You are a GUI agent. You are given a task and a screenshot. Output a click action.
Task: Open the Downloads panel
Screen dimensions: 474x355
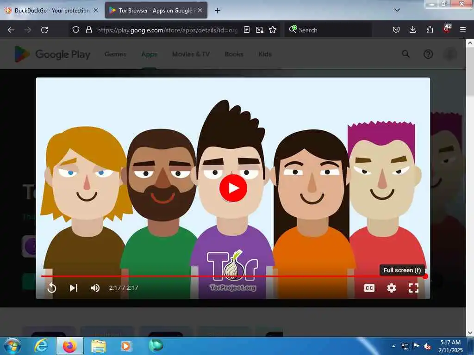point(412,30)
